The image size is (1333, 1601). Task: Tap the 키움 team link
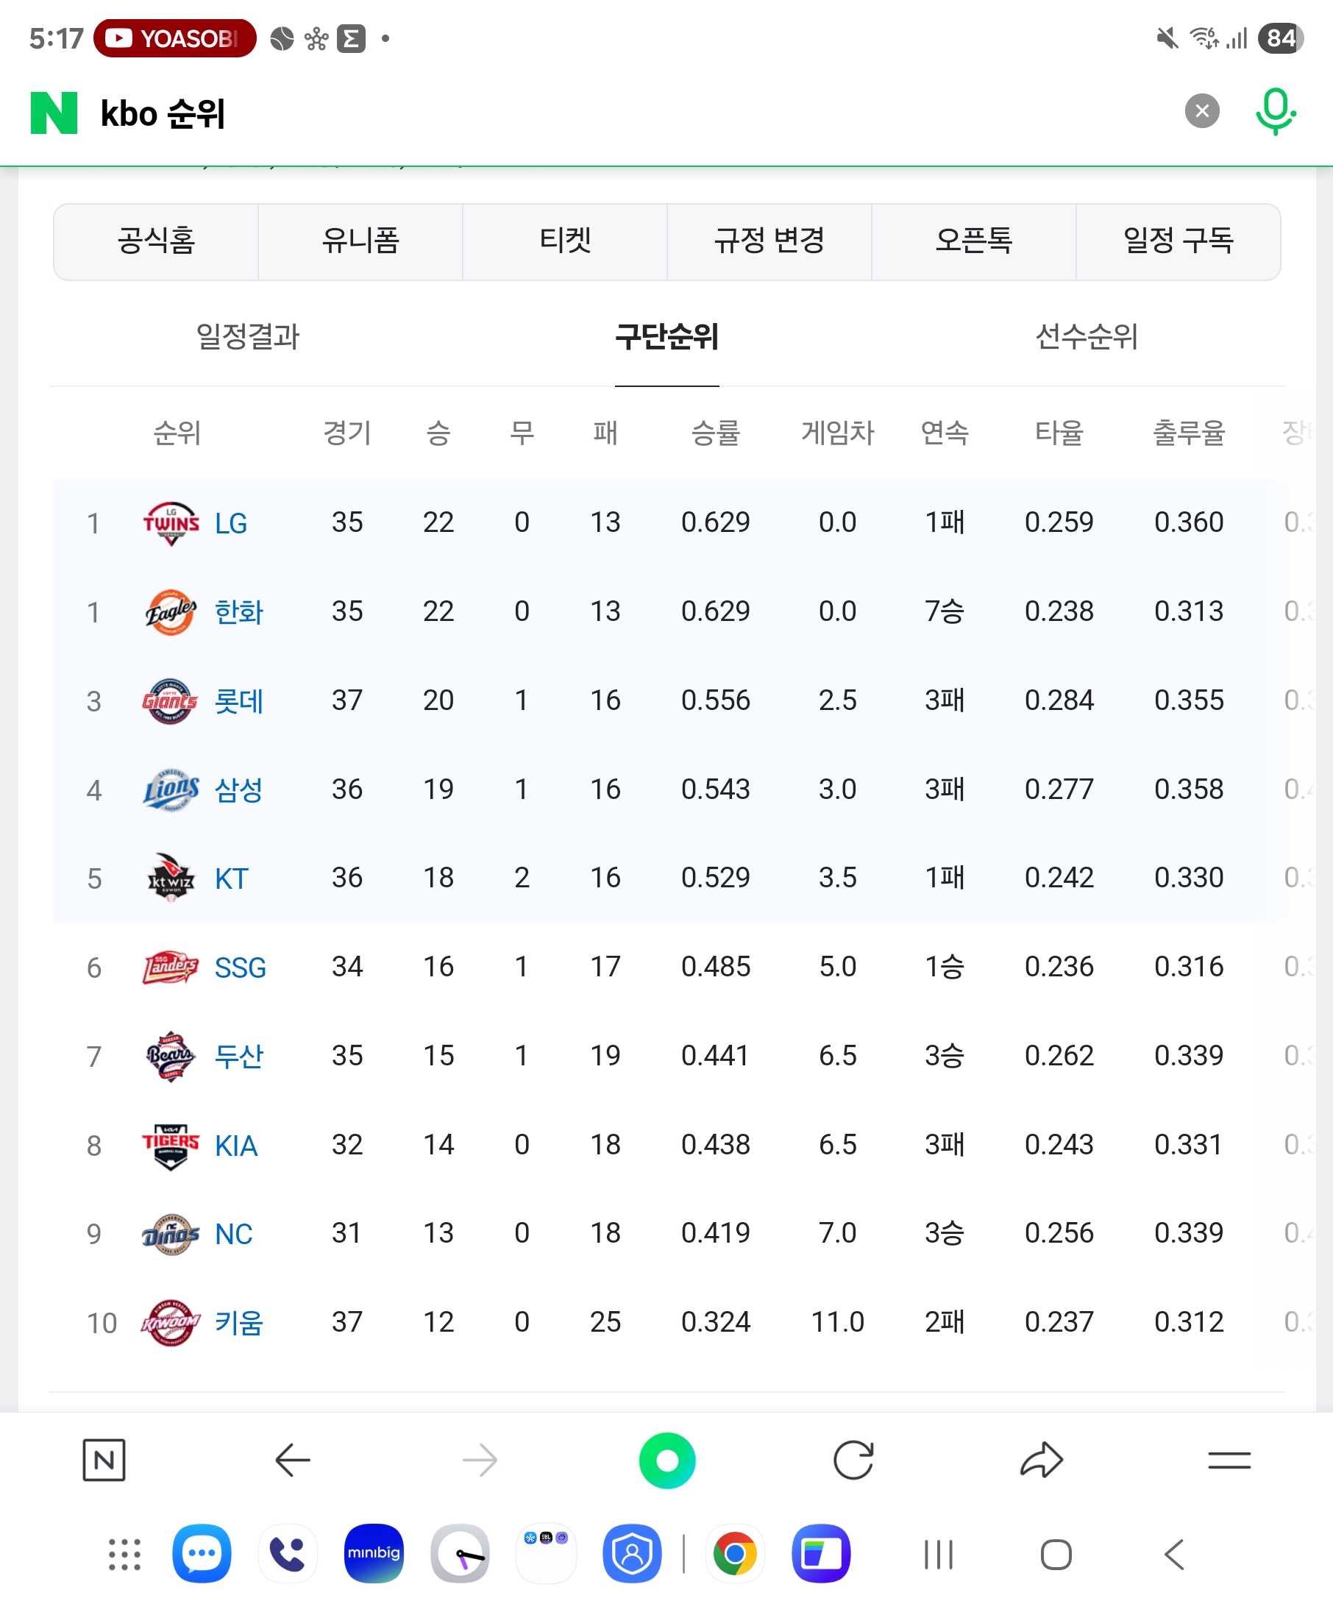(x=238, y=1323)
